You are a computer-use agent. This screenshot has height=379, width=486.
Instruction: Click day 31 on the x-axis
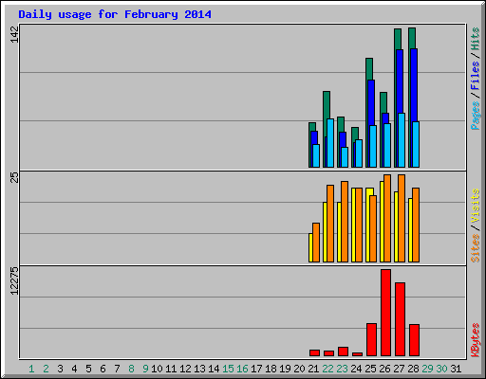[x=456, y=369]
